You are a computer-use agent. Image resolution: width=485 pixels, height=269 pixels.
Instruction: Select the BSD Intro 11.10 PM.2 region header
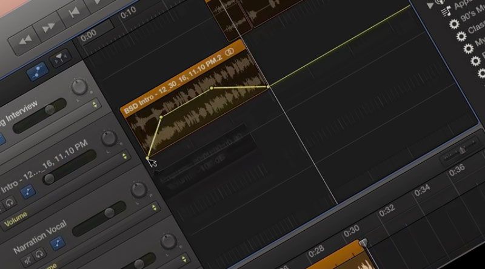point(183,78)
